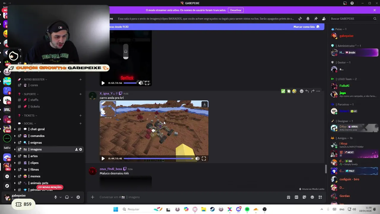Reply to X_igna_Y message

pos(307,91)
